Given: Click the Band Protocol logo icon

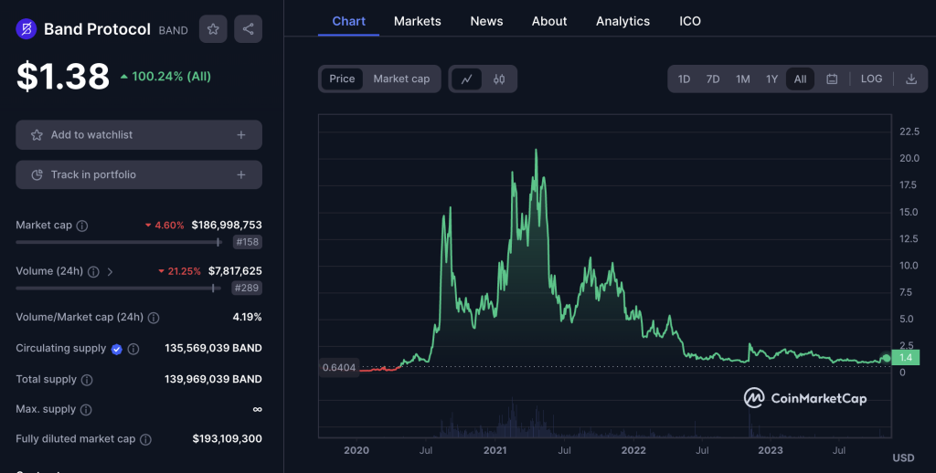Looking at the screenshot, I should coord(27,28).
